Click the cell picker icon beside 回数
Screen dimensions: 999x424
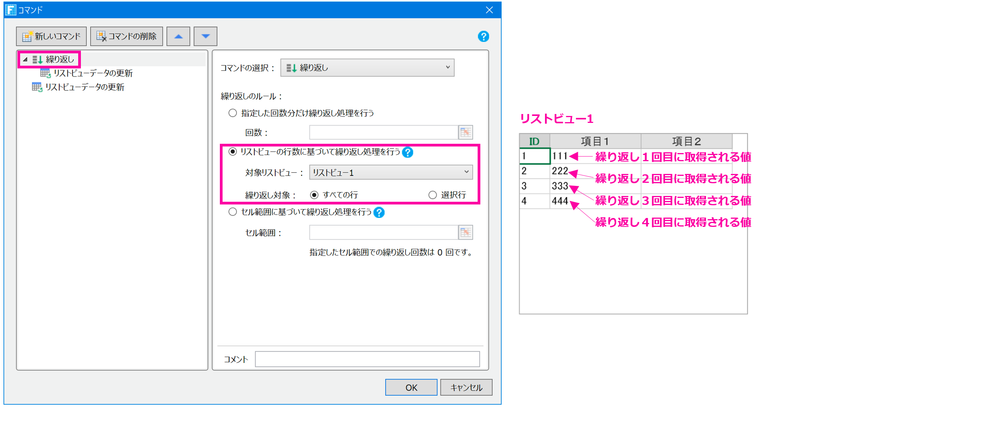coord(465,133)
